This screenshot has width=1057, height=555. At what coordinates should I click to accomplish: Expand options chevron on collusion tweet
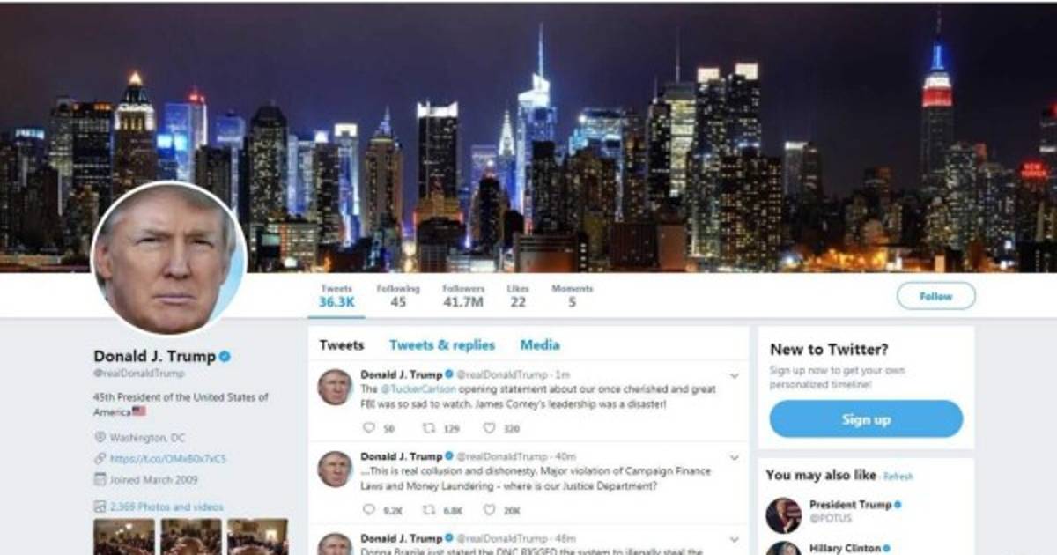734,458
